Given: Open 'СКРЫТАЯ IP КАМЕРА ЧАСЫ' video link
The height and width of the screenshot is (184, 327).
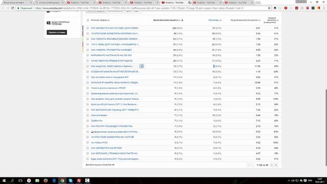Looking at the screenshot, I should coord(114,83).
